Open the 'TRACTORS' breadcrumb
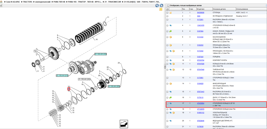 pyautogui.click(x=28, y=2)
